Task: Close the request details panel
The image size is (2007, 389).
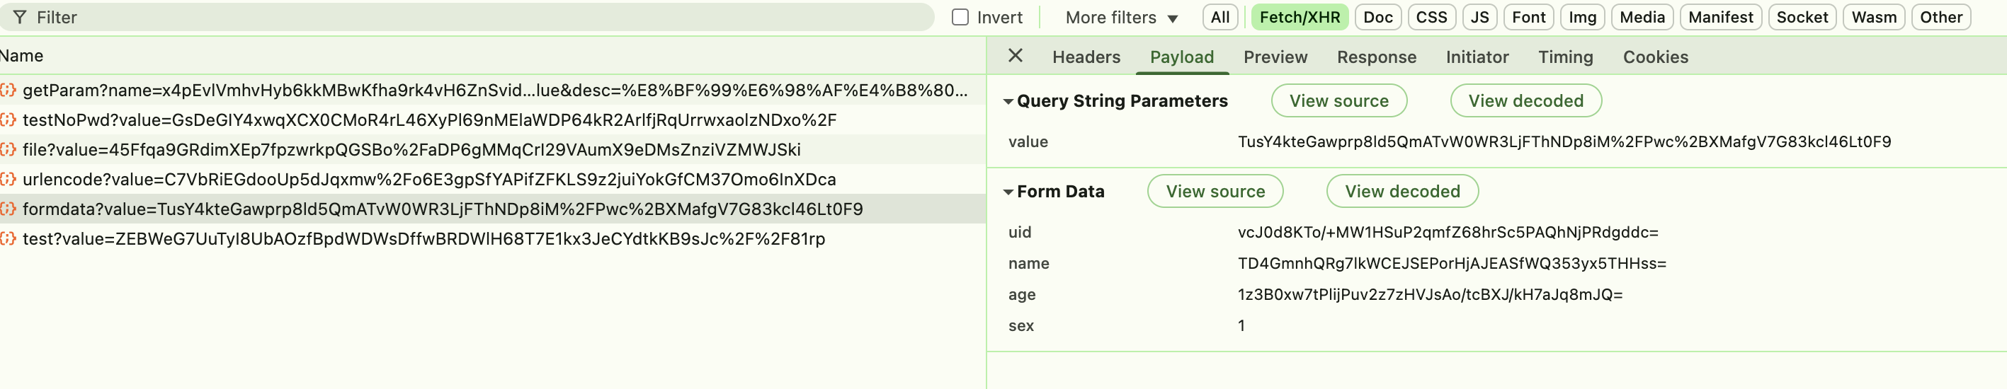Action: pos(1014,56)
